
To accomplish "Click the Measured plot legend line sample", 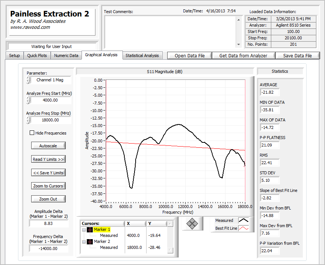I will (243, 220).
